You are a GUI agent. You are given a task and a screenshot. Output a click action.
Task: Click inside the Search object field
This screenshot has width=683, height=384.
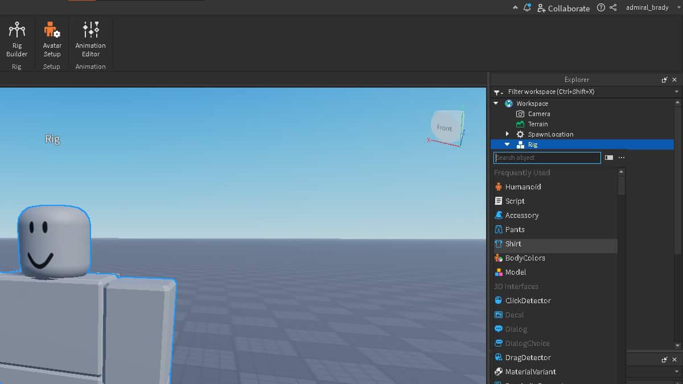point(546,157)
